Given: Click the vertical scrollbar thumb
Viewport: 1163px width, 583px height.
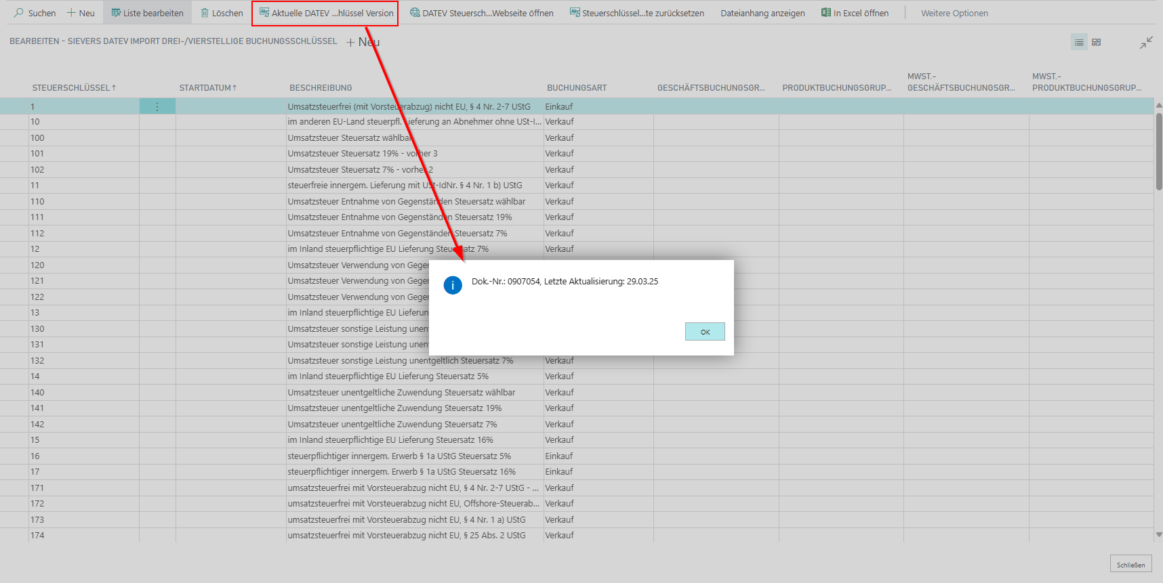Looking at the screenshot, I should [x=1159, y=151].
